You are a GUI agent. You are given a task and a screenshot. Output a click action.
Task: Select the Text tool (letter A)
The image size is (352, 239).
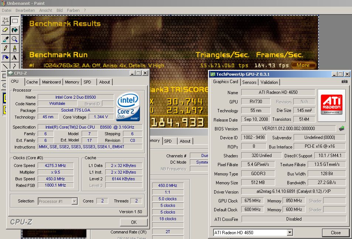pyautogui.click(x=15, y=58)
